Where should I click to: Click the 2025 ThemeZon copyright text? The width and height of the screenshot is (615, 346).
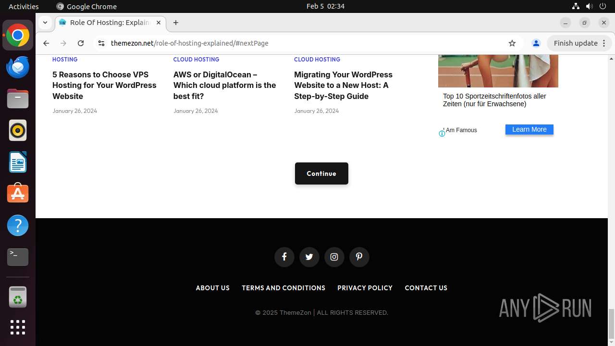click(x=321, y=313)
